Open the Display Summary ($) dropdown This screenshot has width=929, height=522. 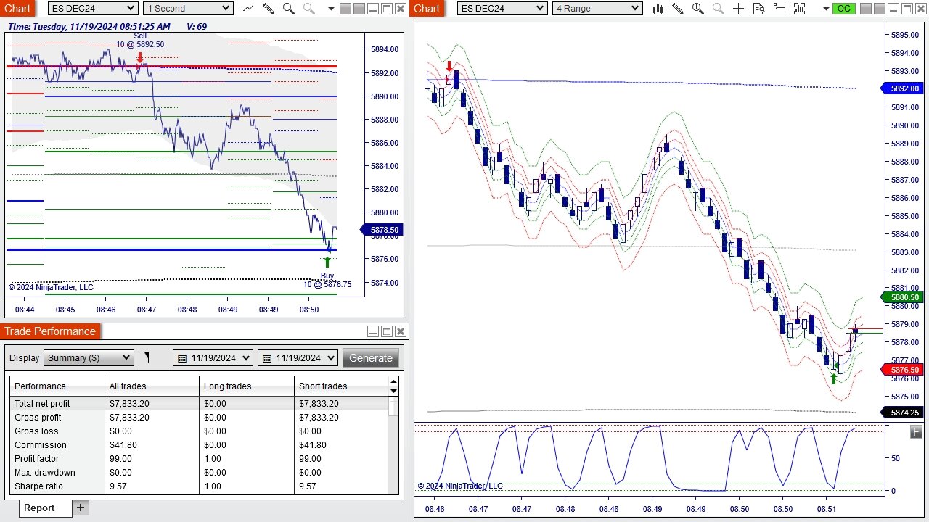[x=89, y=357]
